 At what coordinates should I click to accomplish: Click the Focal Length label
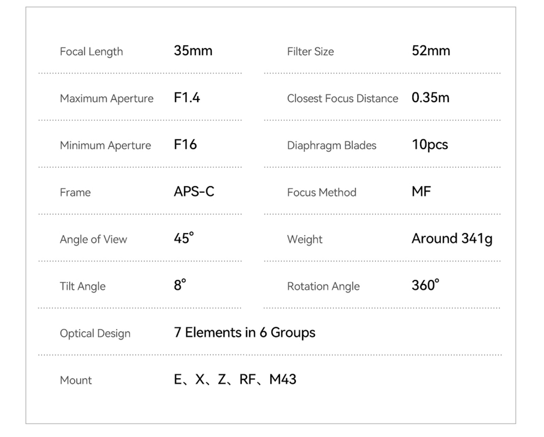pyautogui.click(x=91, y=52)
